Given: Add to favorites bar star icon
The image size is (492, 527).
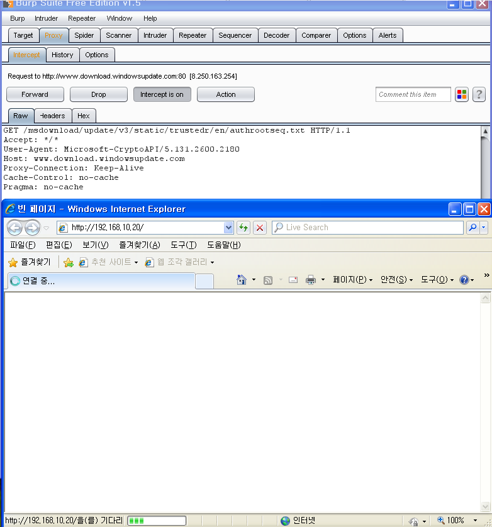Looking at the screenshot, I should 69,262.
